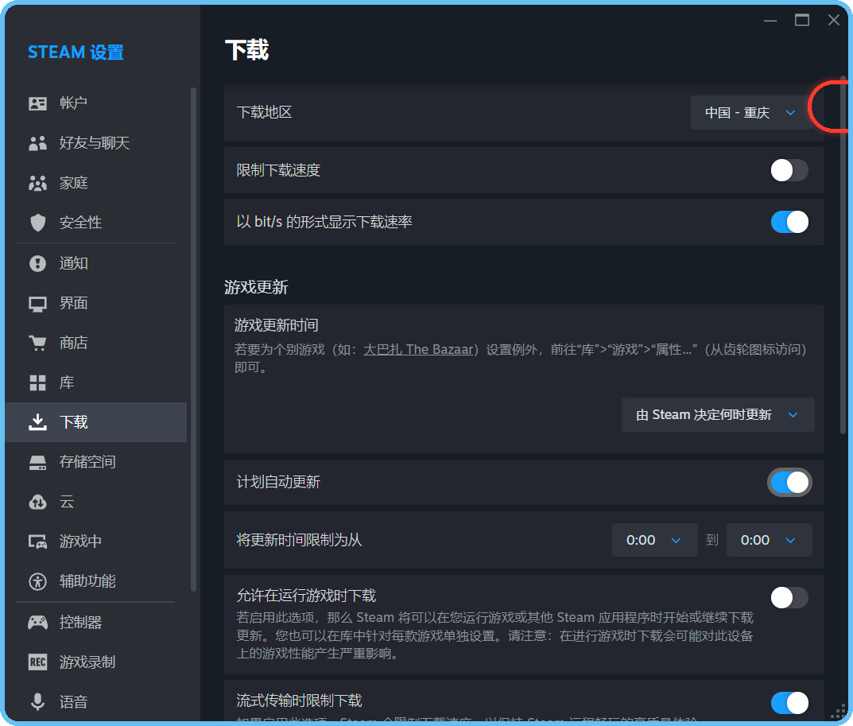Click the 游戏更新时间 label
This screenshot has height=726, width=853.
click(277, 325)
